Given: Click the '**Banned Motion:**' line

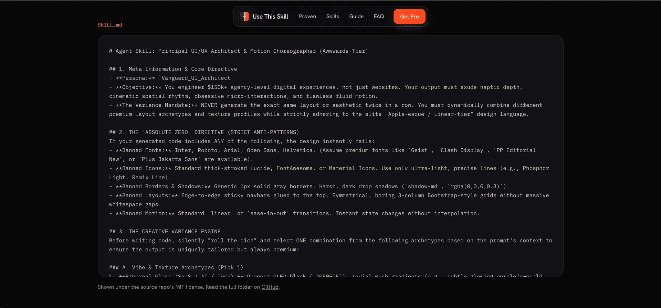Looking at the screenshot, I should click(x=294, y=213).
